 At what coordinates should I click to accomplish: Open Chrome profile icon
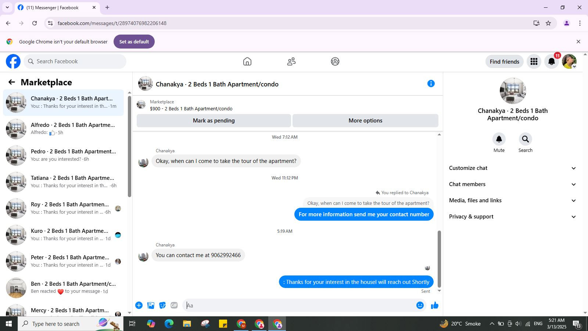(x=567, y=23)
